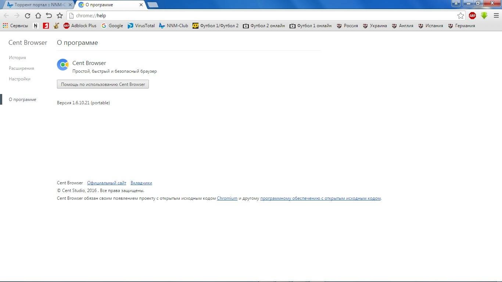Open the Футбол 1 онлайн bookmark
502x282 pixels.
[311, 26]
